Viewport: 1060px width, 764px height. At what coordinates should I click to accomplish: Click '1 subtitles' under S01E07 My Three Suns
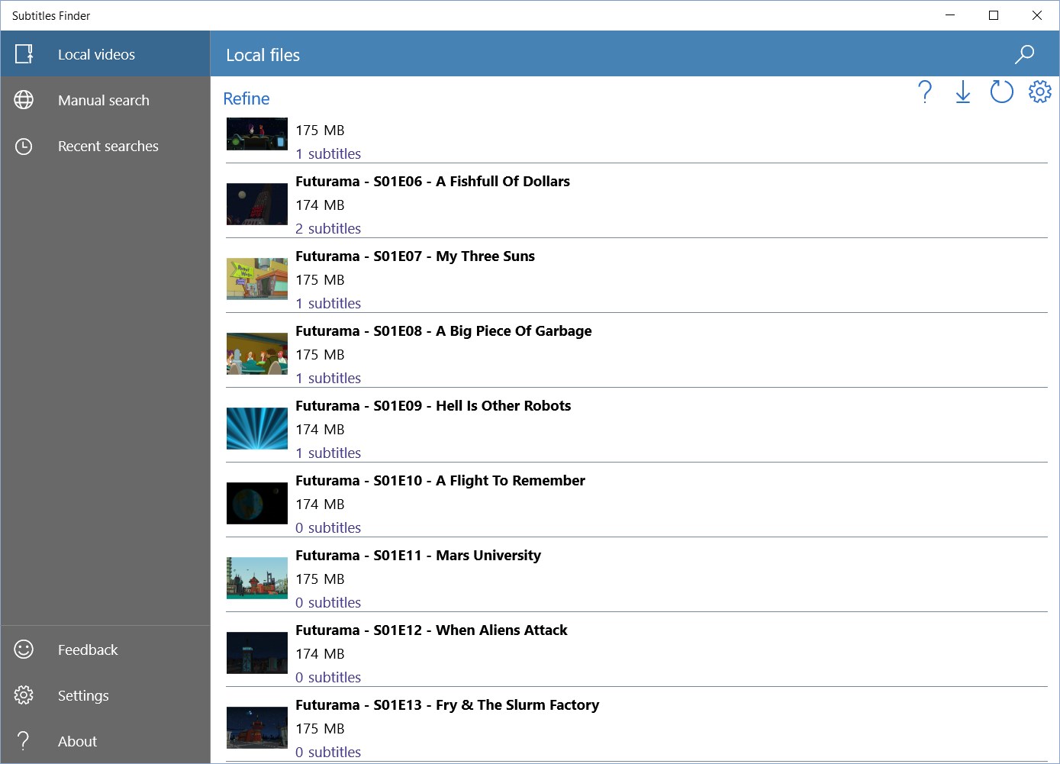328,303
